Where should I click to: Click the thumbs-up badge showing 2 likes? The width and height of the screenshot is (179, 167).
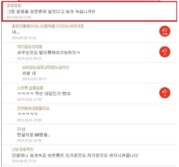[x=165, y=93]
